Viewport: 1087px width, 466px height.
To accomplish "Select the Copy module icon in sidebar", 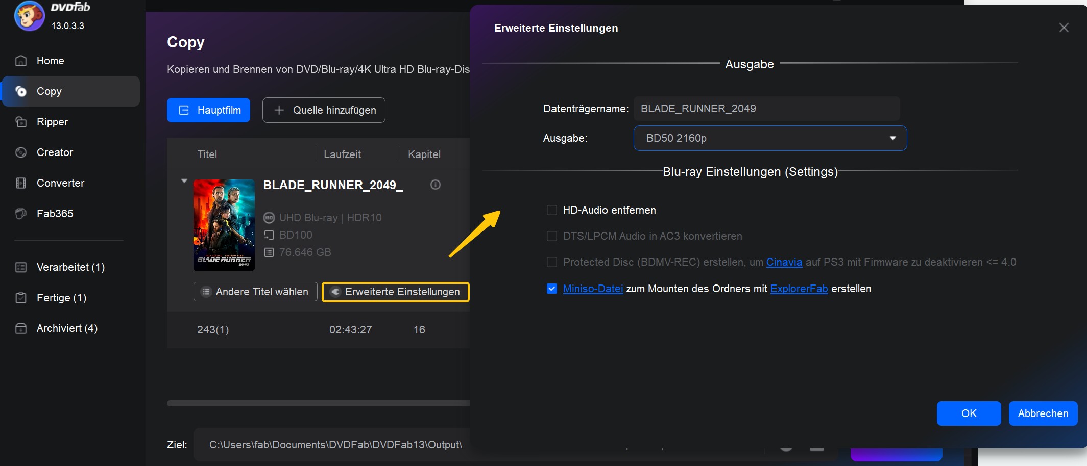I will click(21, 91).
